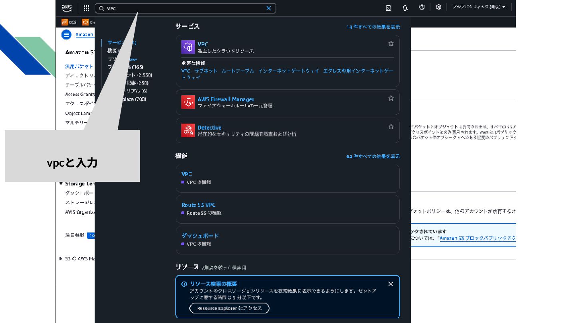Screen dimensions: 575x323
Task: Click the ルートテーブル feature link
Action: click(x=238, y=71)
